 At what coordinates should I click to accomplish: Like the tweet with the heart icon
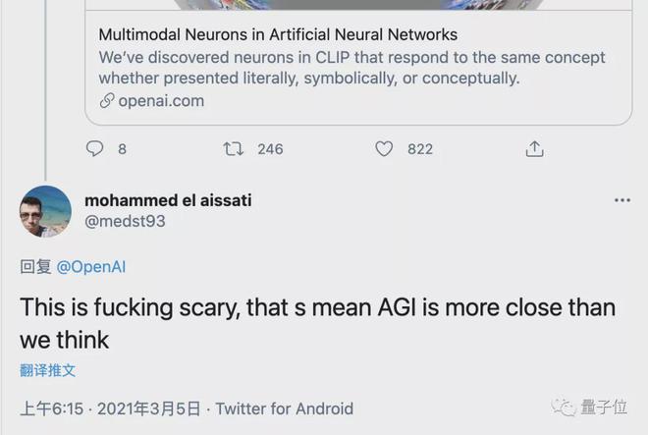tap(384, 149)
